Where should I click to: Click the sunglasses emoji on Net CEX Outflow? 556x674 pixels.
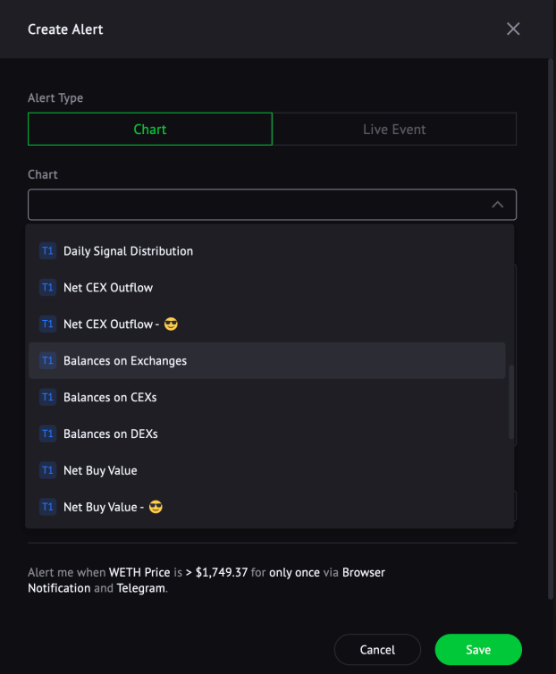click(x=171, y=324)
